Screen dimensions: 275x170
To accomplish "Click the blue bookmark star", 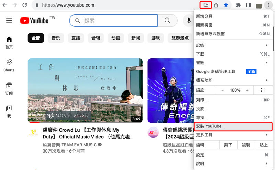I will coord(226,5).
